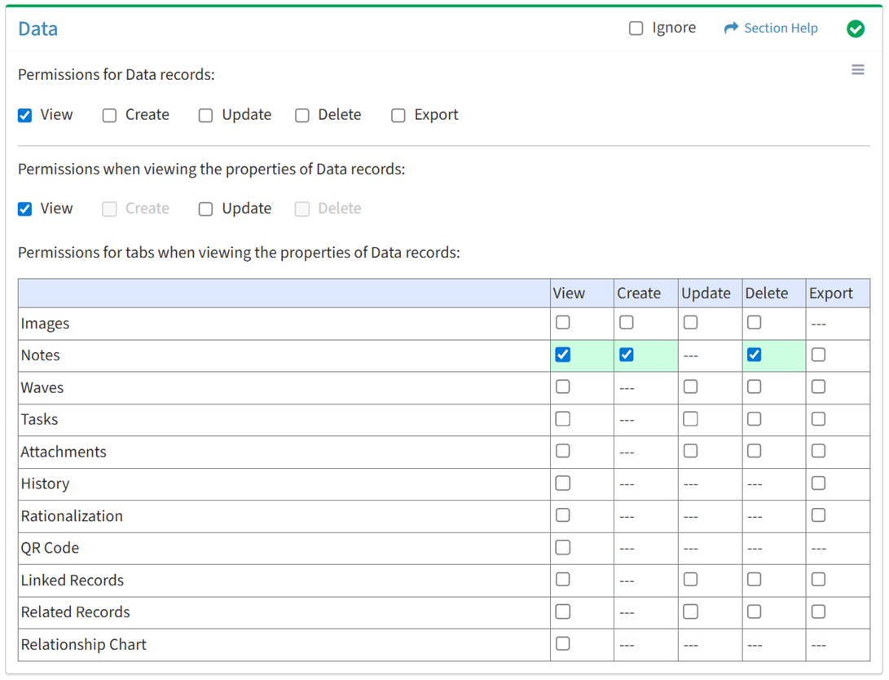The height and width of the screenshot is (680, 889).
Task: Enable Delete permission for Data records
Action: pyautogui.click(x=302, y=116)
